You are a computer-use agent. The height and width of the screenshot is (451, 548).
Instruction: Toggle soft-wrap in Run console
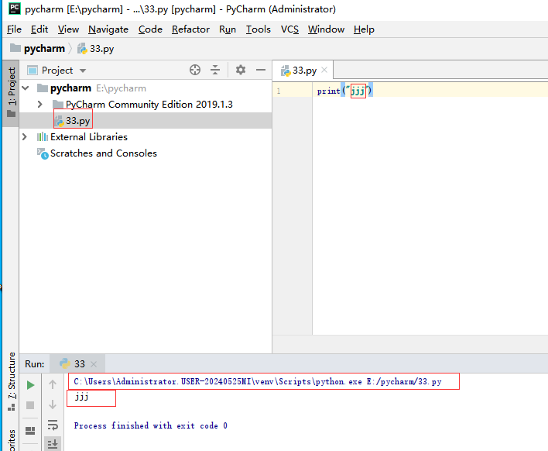point(53,425)
